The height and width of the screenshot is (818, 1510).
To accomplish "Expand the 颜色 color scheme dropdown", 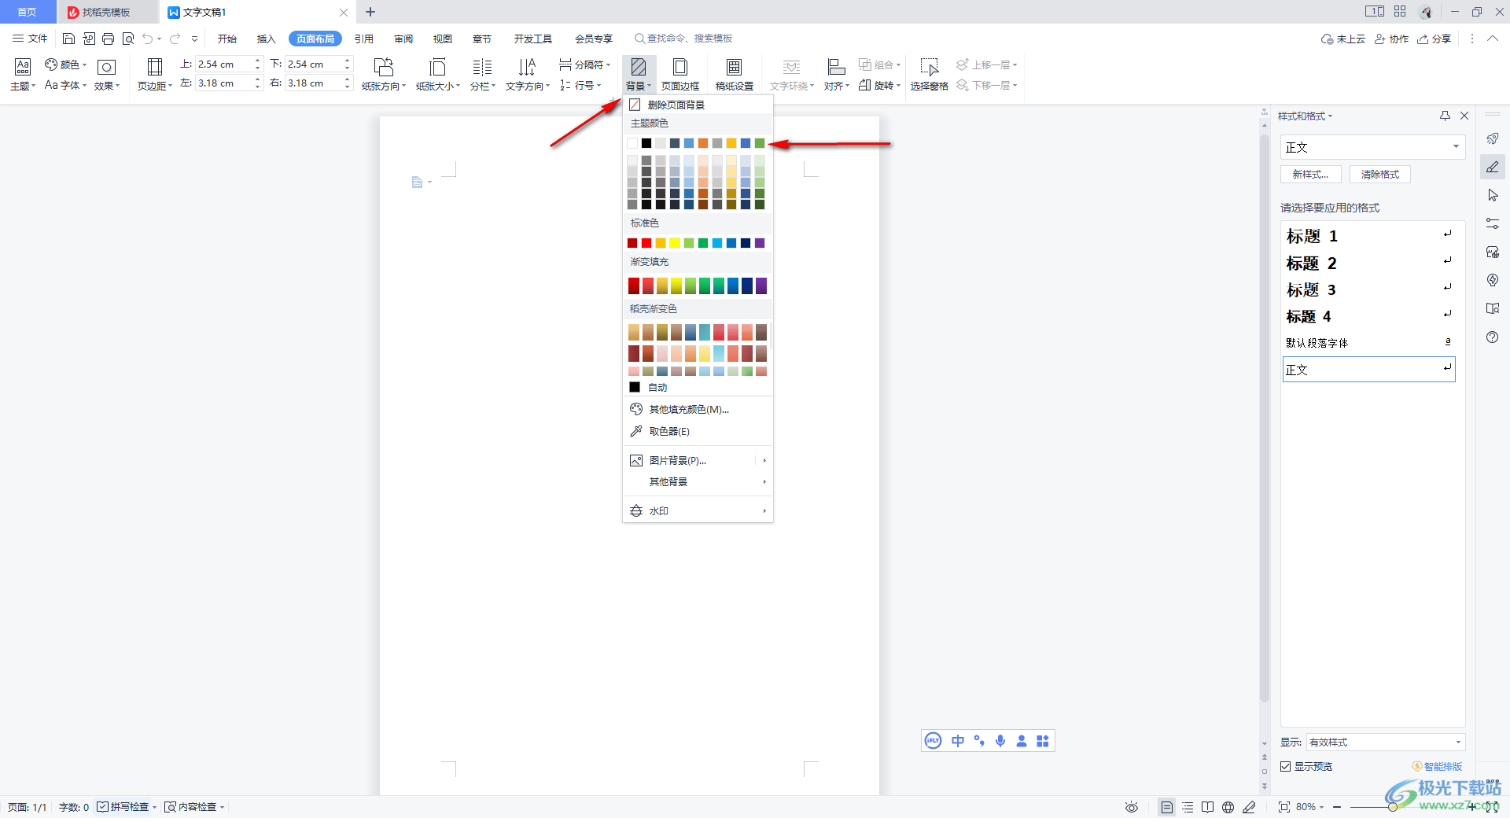I will tap(66, 64).
